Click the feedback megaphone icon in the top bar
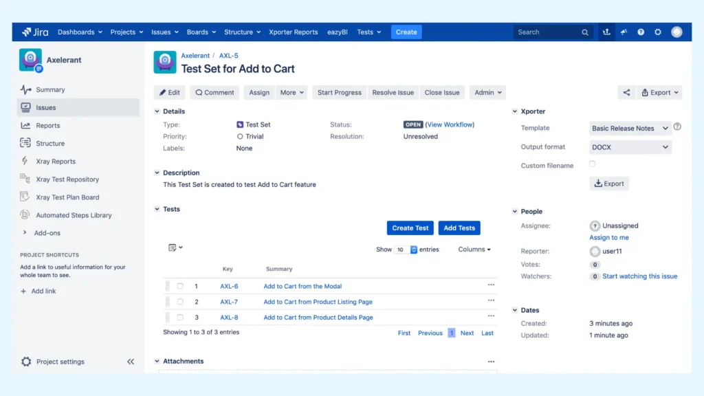This screenshot has height=396, width=704. pos(624,32)
